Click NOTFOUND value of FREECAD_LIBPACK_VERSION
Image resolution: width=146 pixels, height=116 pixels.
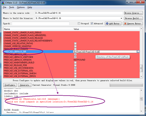pos(79,60)
